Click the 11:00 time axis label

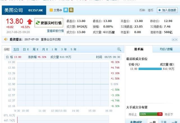pyautogui.click(x=42, y=111)
